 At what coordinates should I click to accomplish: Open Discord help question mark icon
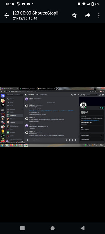coord(103,95)
